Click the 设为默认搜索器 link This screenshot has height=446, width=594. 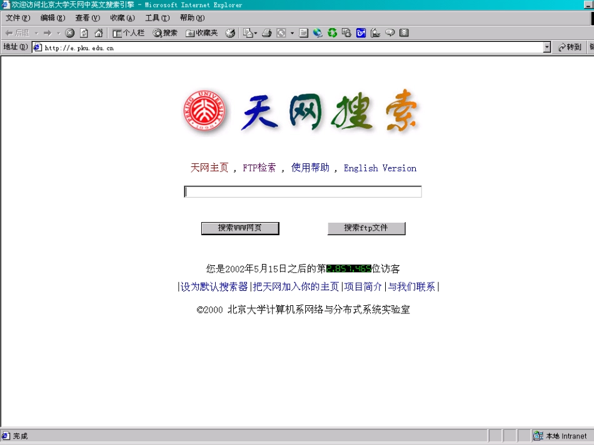(x=214, y=287)
